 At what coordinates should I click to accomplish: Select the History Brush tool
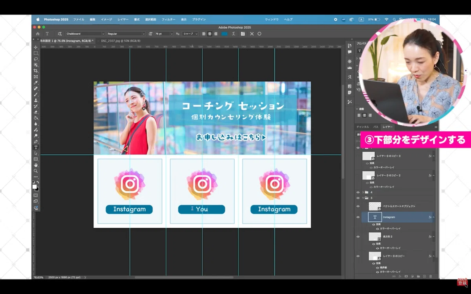click(x=36, y=106)
